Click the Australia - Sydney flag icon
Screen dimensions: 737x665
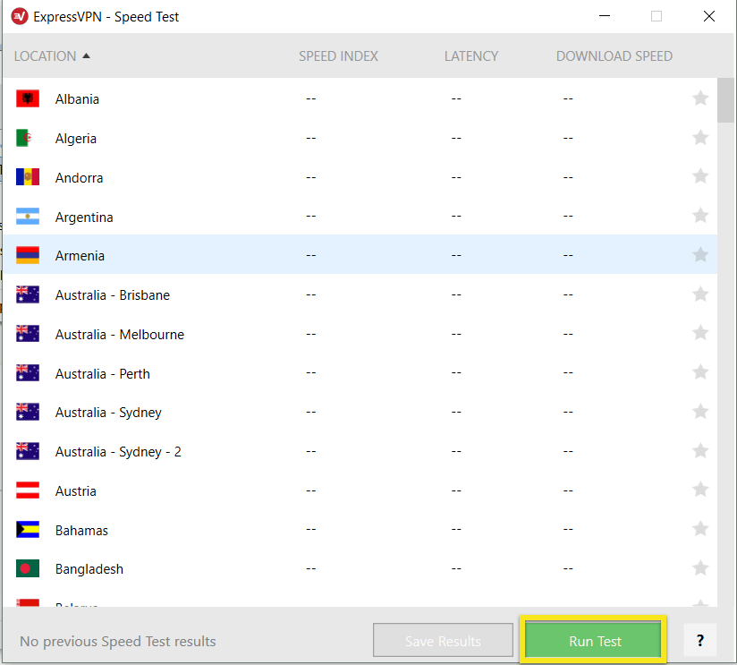[28, 412]
